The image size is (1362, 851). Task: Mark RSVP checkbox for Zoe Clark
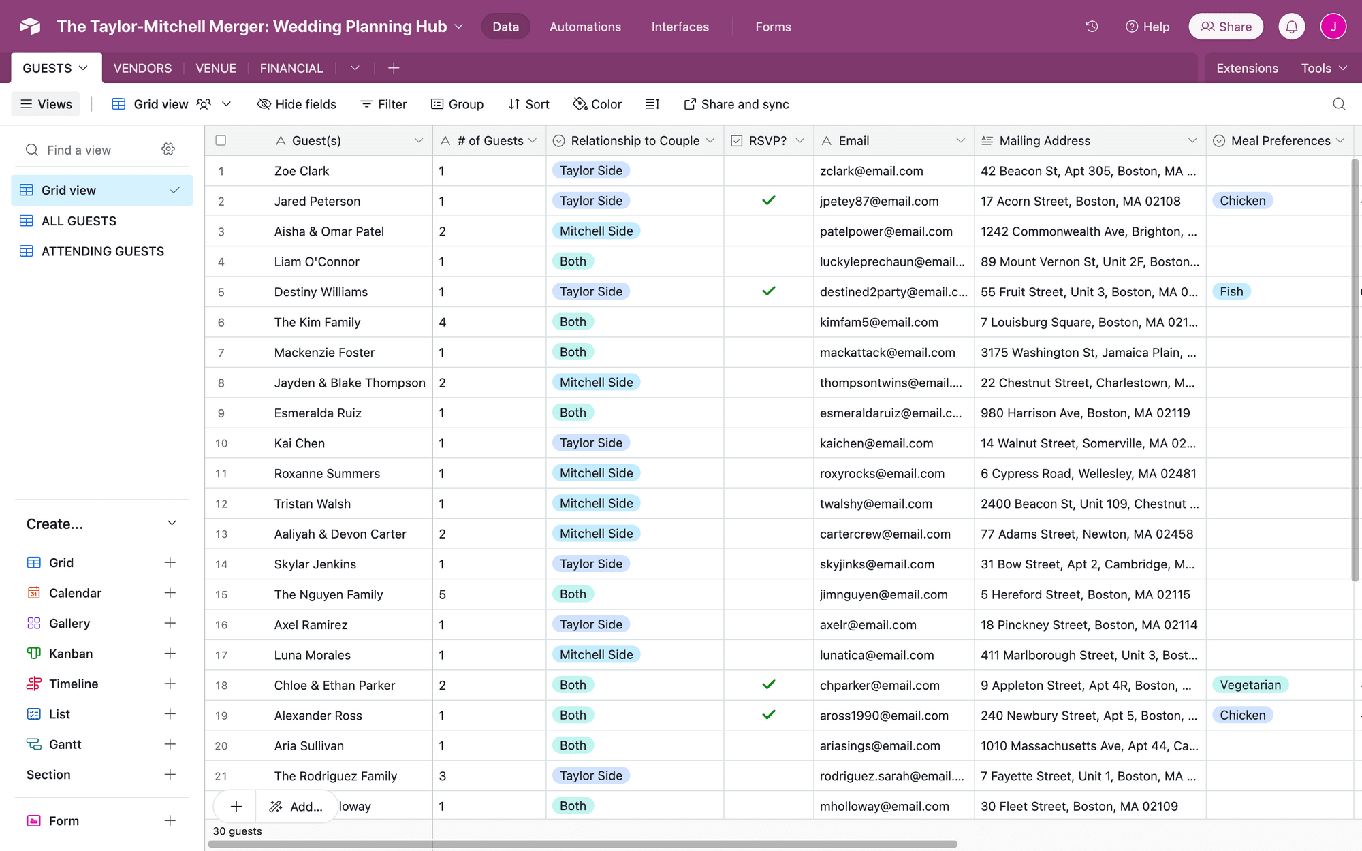[x=768, y=171]
